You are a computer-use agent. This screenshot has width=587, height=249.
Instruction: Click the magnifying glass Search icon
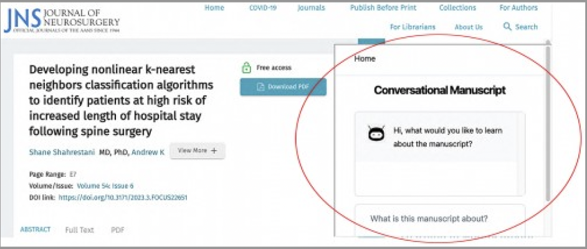click(x=507, y=27)
